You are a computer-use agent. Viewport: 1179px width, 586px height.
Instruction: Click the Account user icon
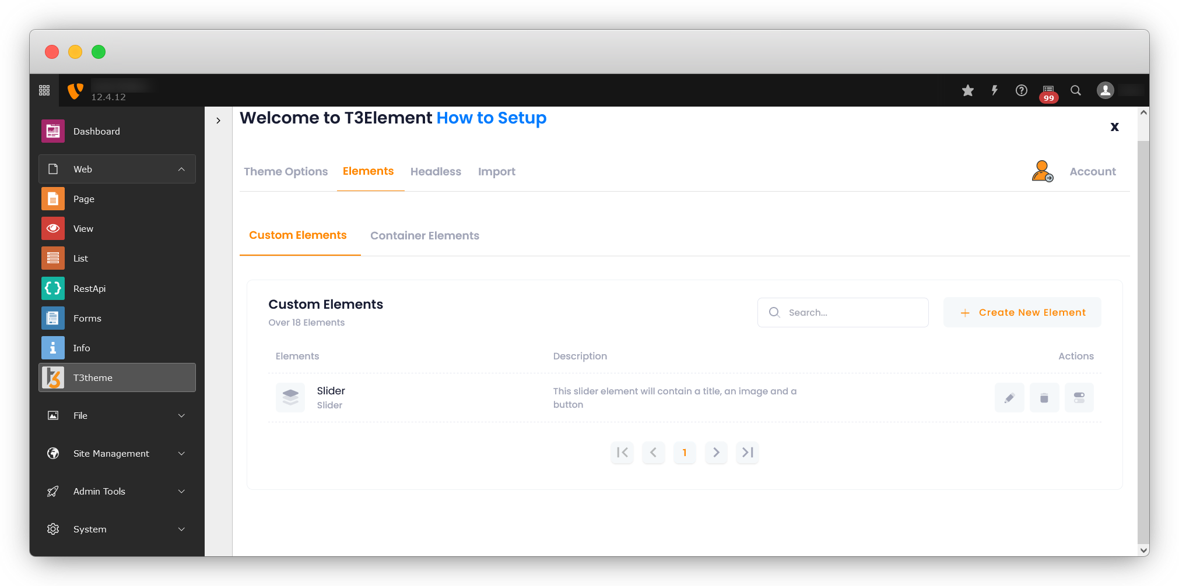1043,171
